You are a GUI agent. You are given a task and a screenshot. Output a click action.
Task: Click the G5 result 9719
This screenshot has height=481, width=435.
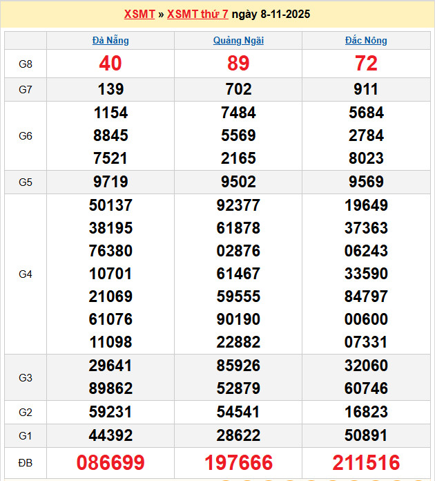tap(110, 182)
